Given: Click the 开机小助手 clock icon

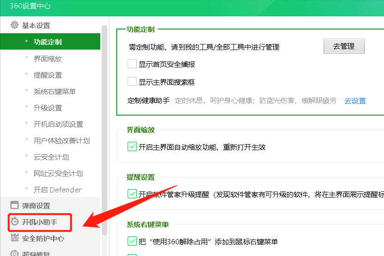Looking at the screenshot, I should pyautogui.click(x=15, y=221).
